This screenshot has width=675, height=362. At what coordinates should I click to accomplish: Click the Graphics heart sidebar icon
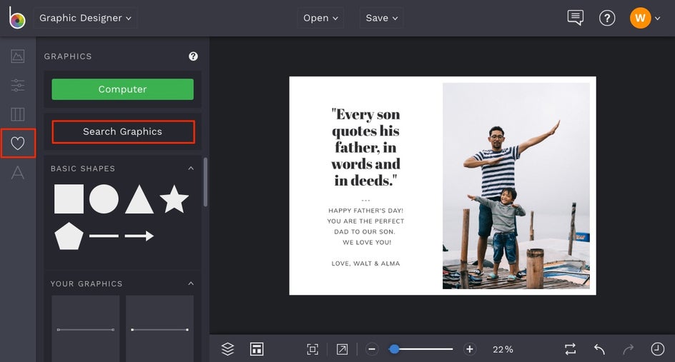pyautogui.click(x=18, y=144)
